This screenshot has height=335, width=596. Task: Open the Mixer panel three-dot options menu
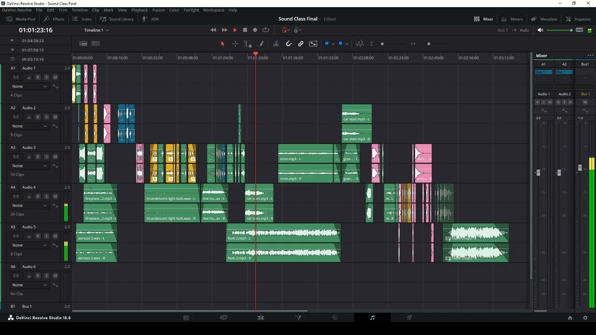tap(590, 55)
